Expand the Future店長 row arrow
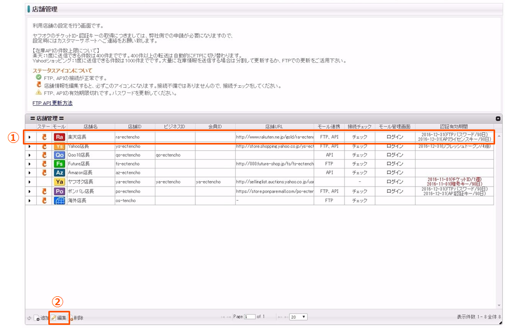Image resolution: width=505 pixels, height=328 pixels. 29,164
